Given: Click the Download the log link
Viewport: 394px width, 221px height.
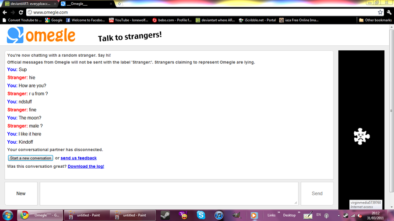Looking at the screenshot, I should 86,166.
